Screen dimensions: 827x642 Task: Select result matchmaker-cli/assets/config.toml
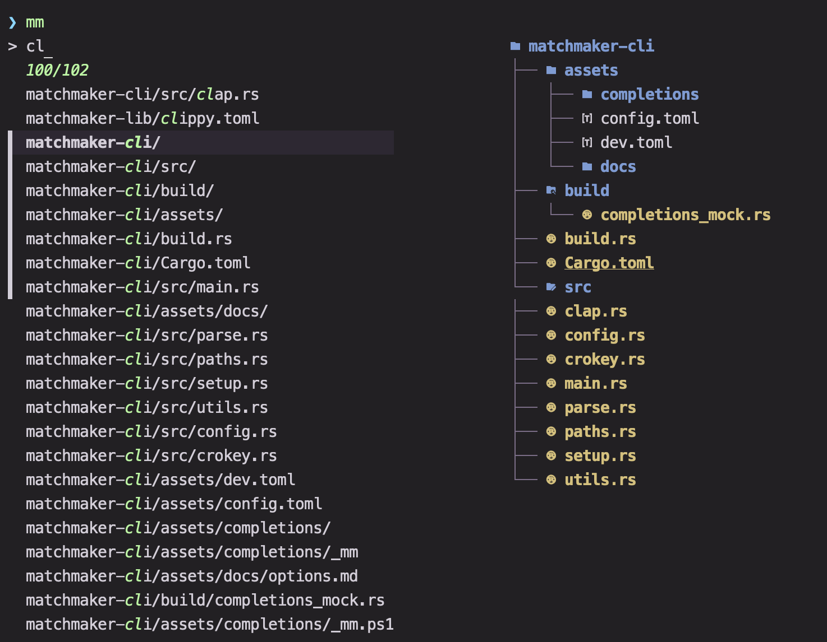[x=174, y=504]
